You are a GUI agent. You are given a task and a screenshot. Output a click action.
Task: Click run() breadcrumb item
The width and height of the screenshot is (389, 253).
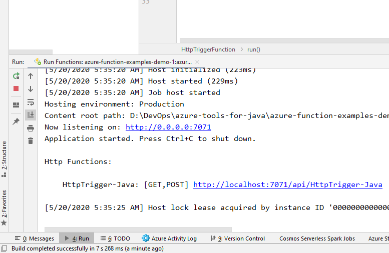pyautogui.click(x=253, y=49)
